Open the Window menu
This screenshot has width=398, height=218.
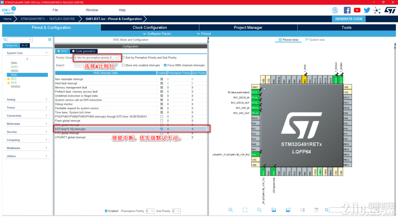(92, 10)
